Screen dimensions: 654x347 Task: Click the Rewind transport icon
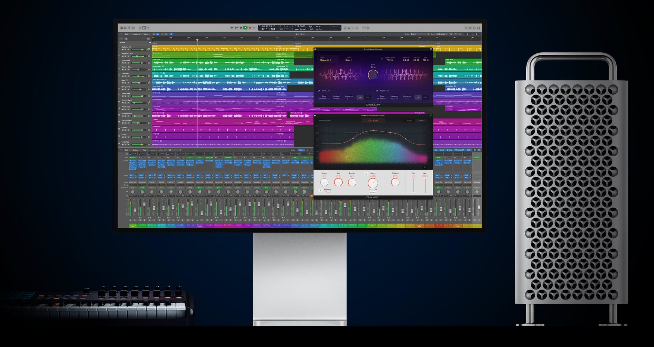[x=232, y=28]
